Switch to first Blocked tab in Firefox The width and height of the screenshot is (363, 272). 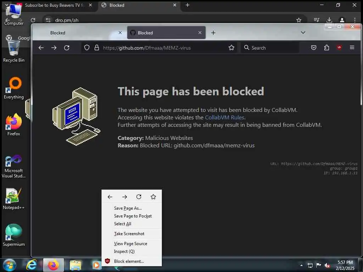tap(79, 33)
